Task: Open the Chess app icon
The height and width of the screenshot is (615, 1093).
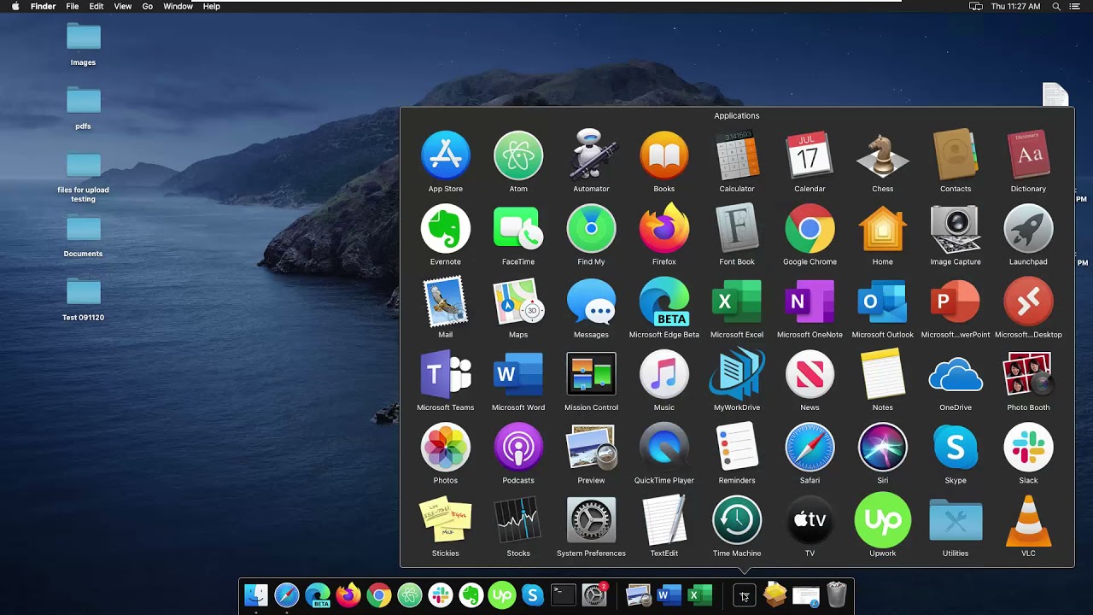Action: click(x=883, y=155)
